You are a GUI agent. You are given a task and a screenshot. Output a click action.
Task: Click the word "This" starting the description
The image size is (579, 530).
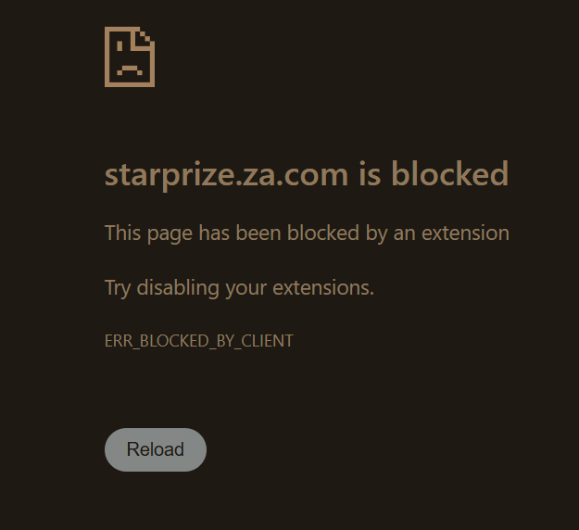click(x=122, y=233)
